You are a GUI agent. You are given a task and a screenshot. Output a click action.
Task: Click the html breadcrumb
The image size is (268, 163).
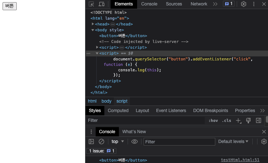click(x=92, y=101)
